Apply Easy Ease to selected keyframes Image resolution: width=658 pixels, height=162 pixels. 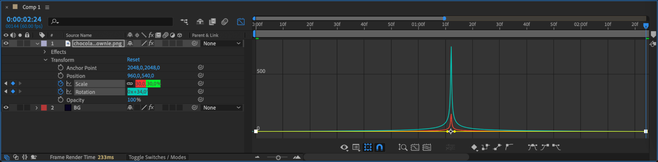(x=533, y=147)
